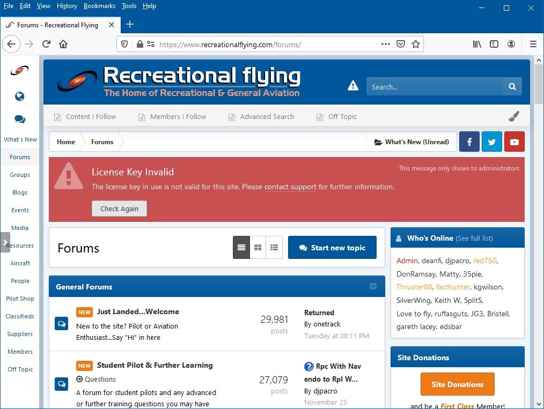Open the Tools menu
This screenshot has width=544, height=409.
[x=129, y=6]
